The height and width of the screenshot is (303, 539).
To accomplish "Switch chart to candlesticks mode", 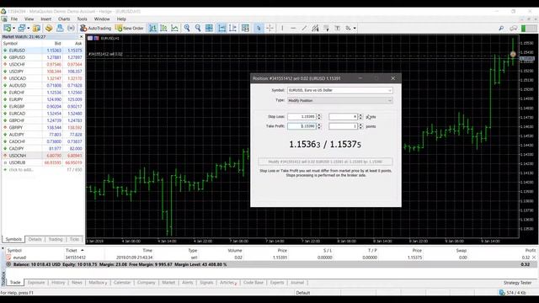I will [163, 28].
